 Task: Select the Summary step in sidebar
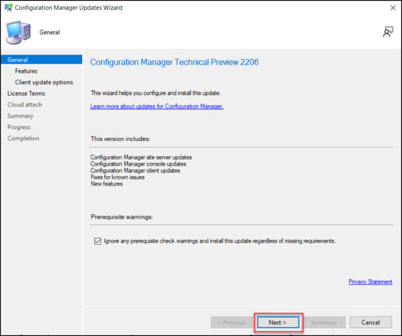[x=20, y=116]
